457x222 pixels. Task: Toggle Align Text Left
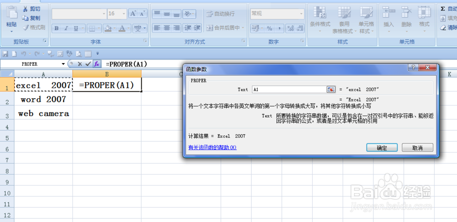(x=157, y=28)
